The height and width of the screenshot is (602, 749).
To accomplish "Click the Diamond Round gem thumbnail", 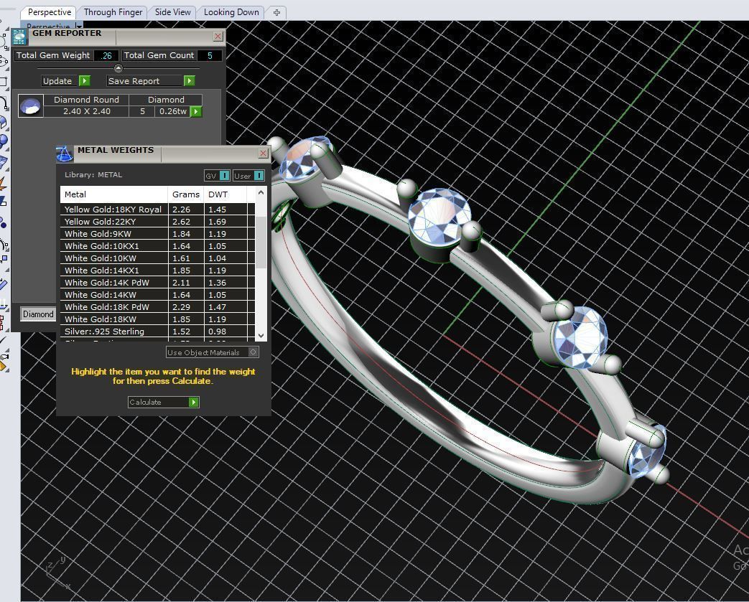I will [31, 105].
